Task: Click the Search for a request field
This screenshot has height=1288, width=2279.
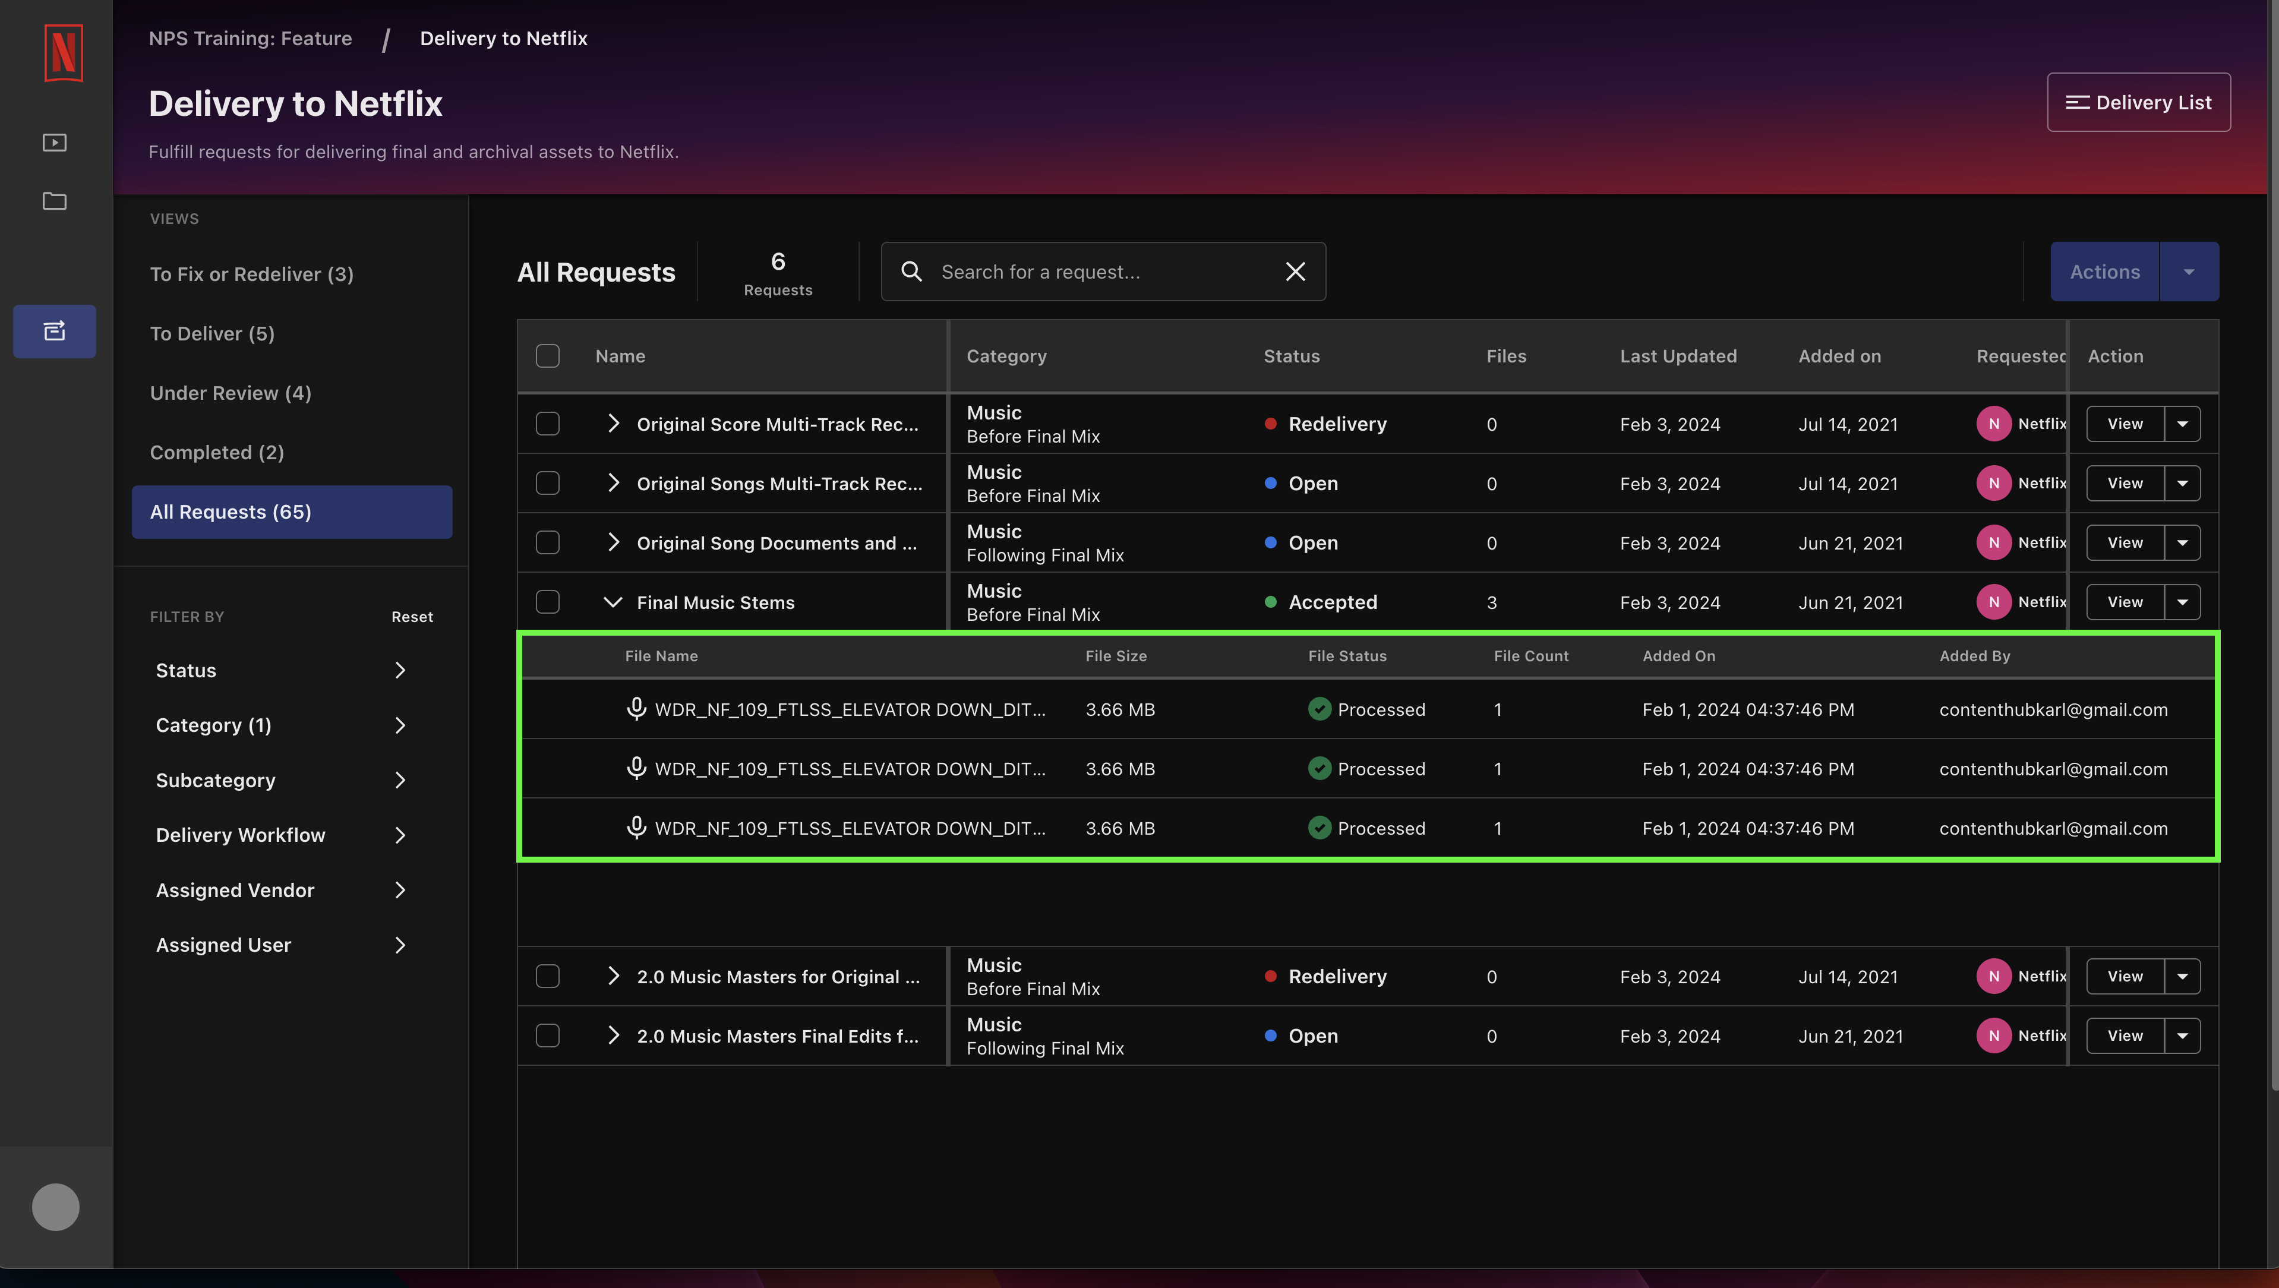Action: tap(1103, 272)
